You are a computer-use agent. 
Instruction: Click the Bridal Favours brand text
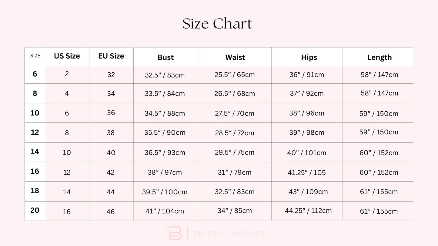(x=229, y=233)
